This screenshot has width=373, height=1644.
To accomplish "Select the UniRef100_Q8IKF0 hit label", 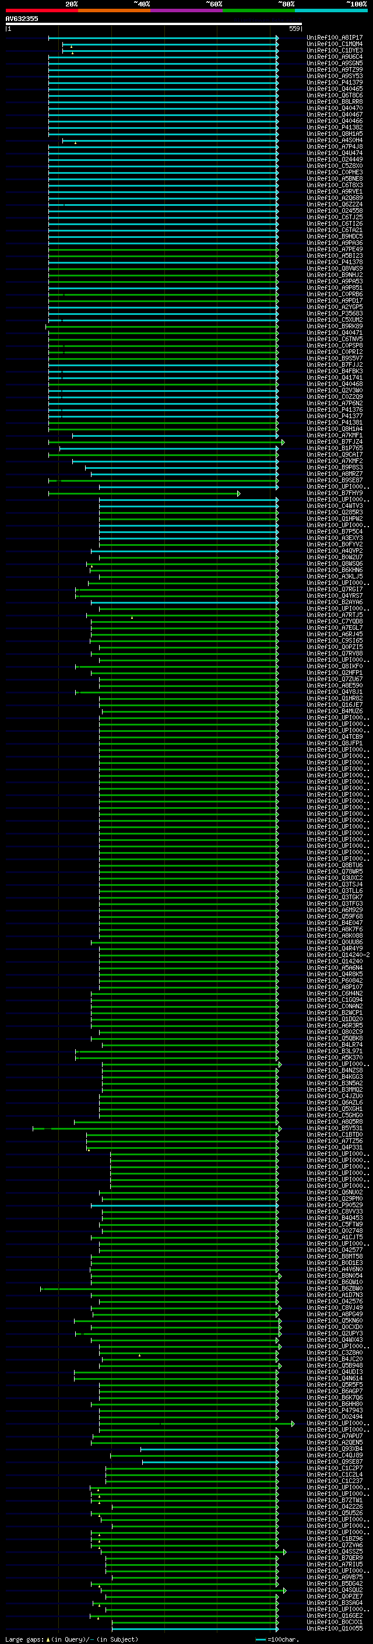I will click(335, 666).
